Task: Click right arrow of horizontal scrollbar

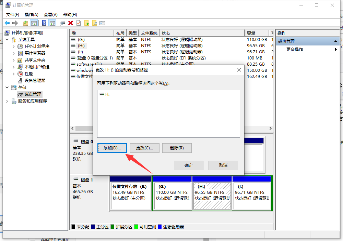Action: pos(271,128)
